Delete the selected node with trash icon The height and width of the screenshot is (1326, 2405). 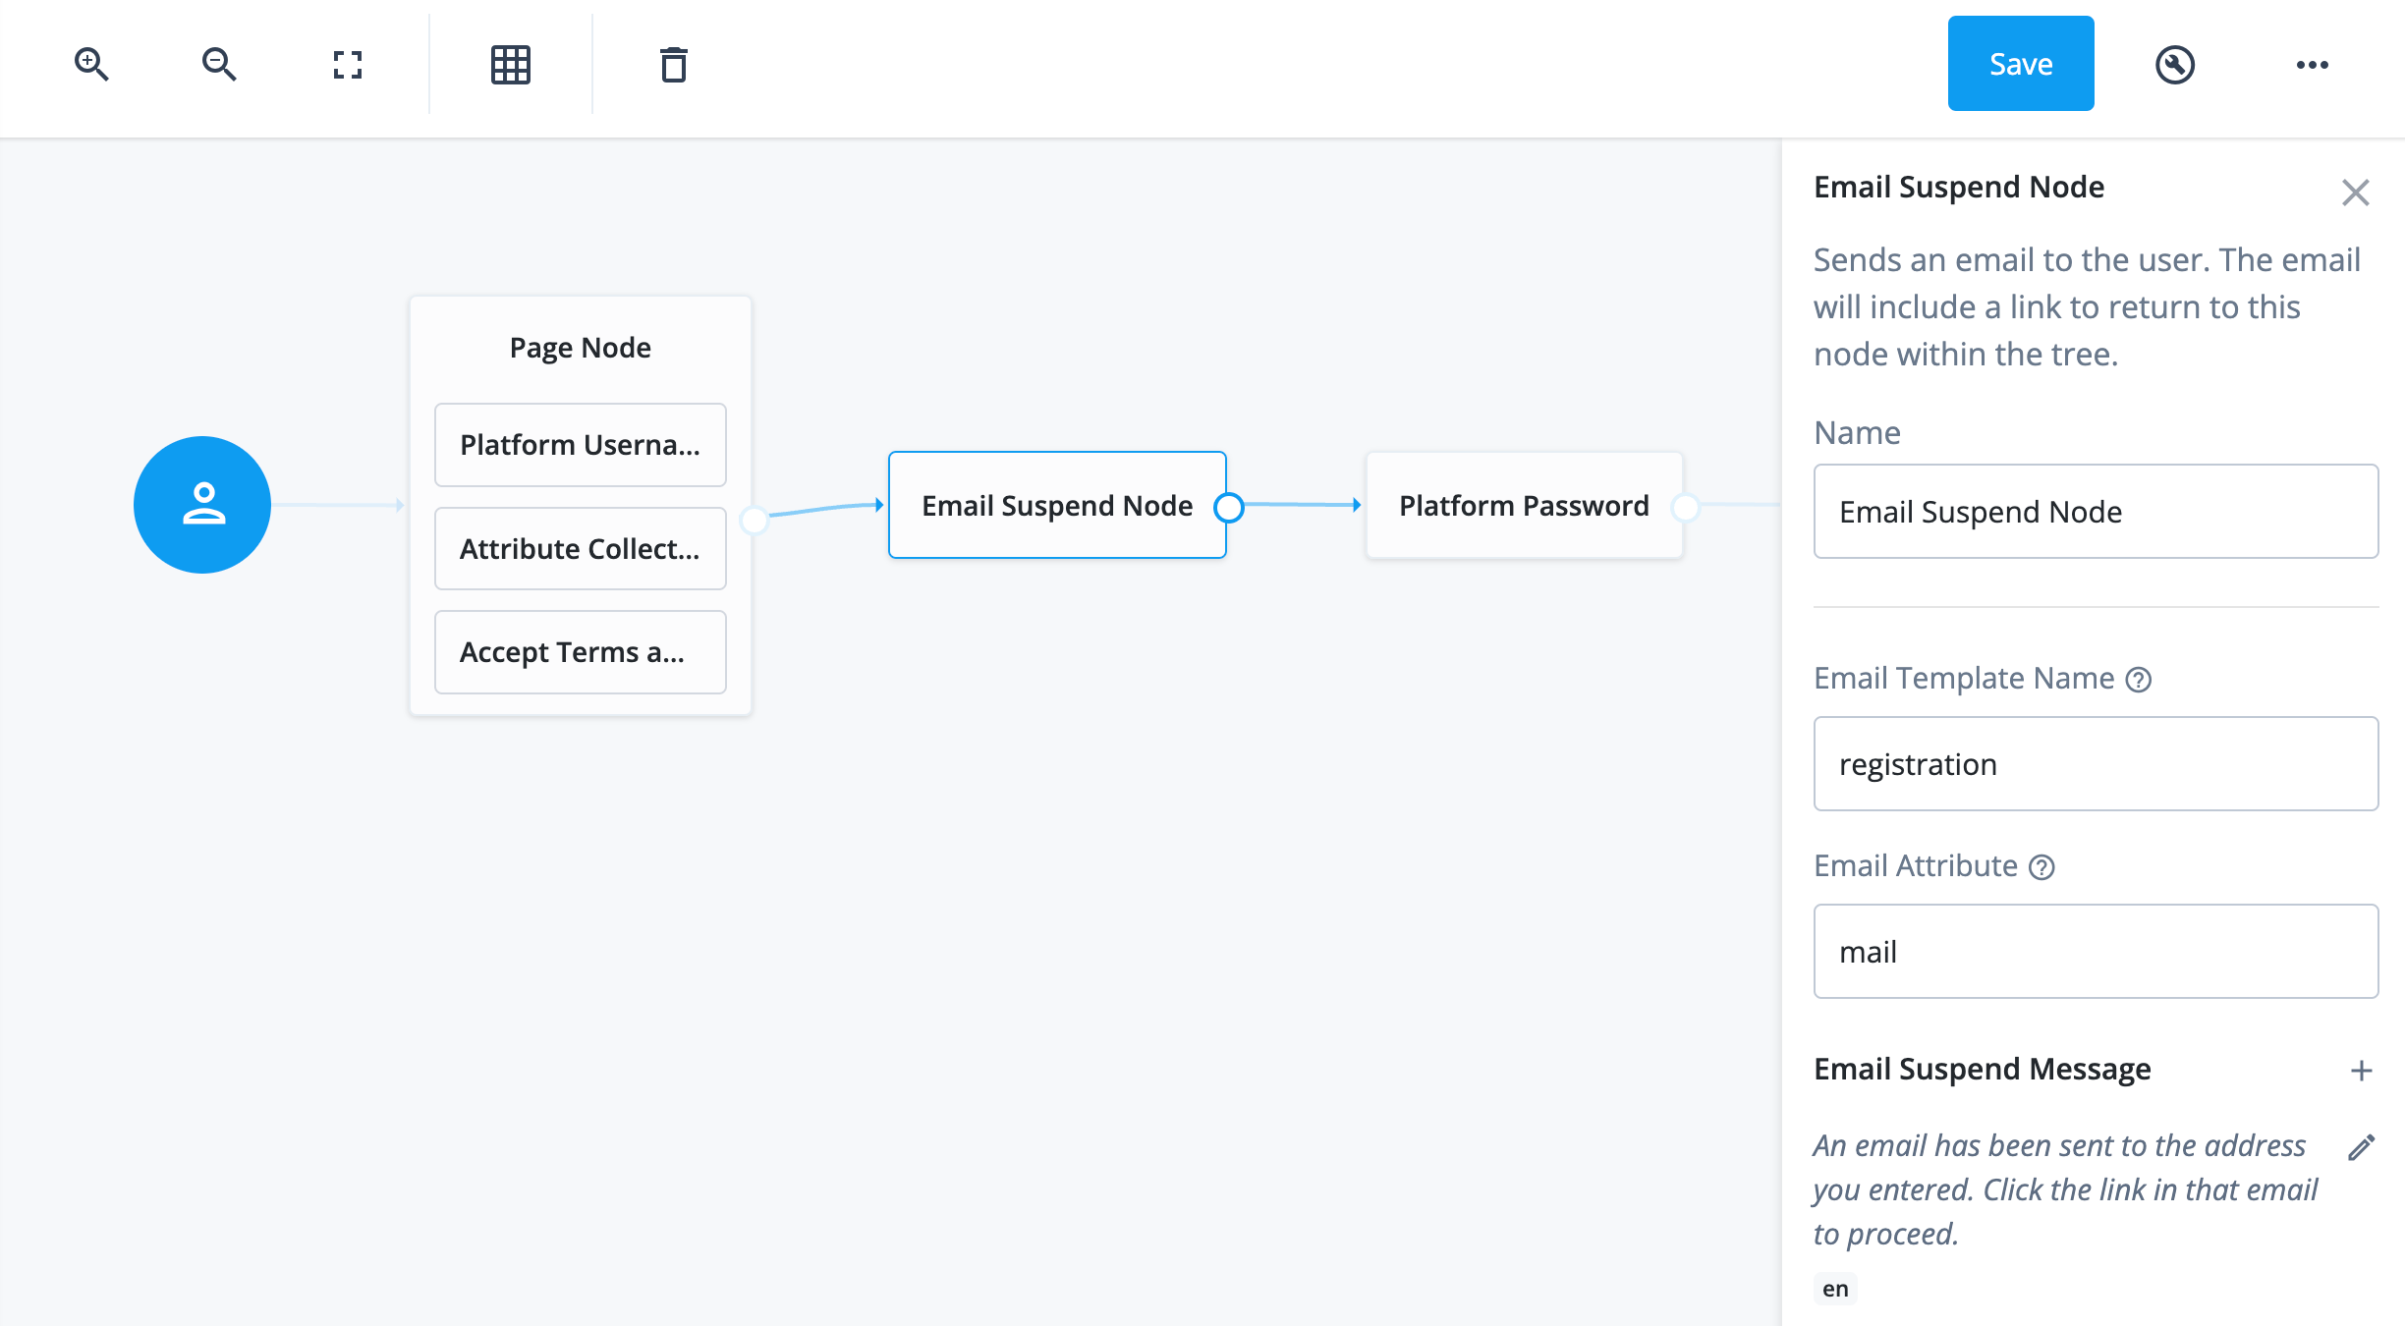672,64
